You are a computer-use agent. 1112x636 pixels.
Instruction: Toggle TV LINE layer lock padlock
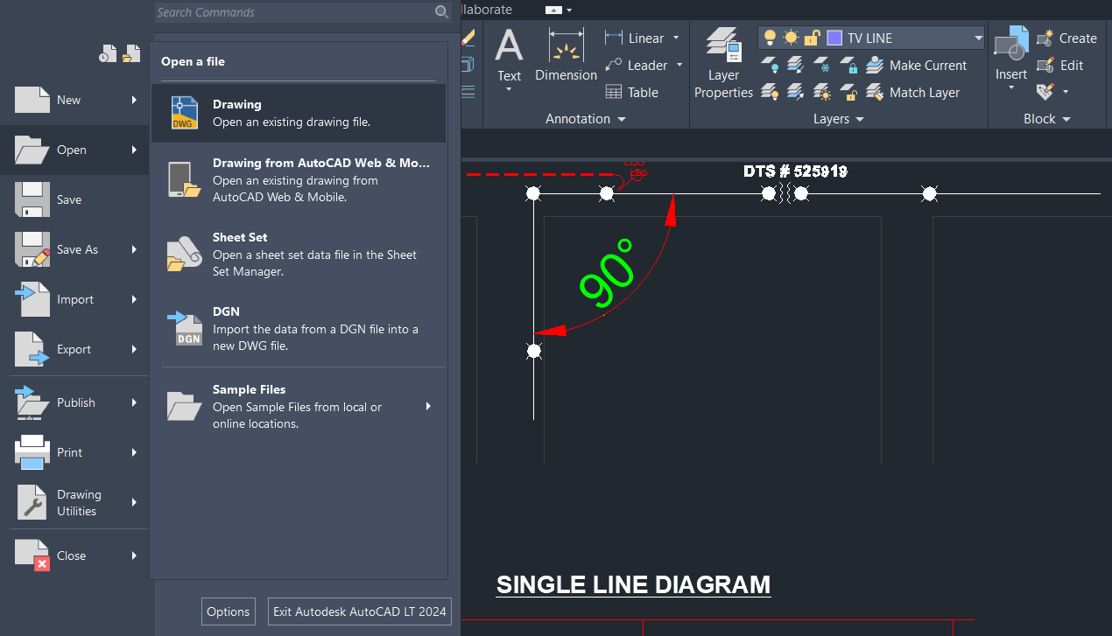[x=812, y=38]
